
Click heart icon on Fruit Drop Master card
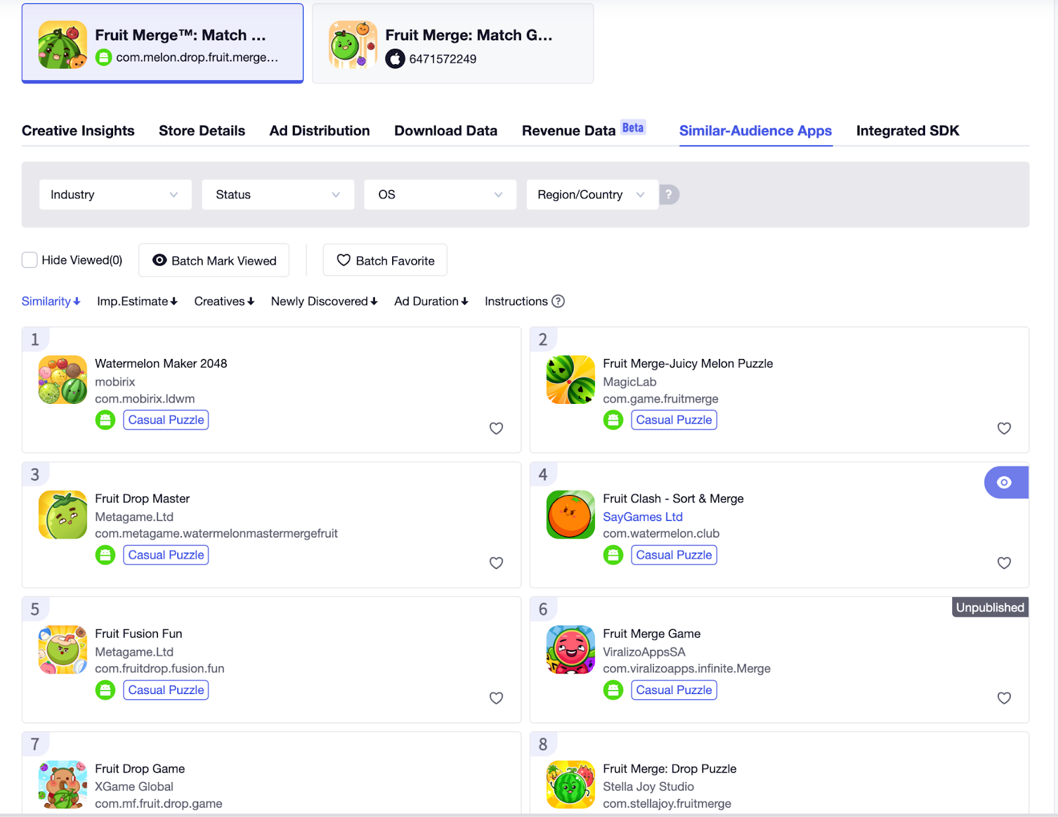496,563
